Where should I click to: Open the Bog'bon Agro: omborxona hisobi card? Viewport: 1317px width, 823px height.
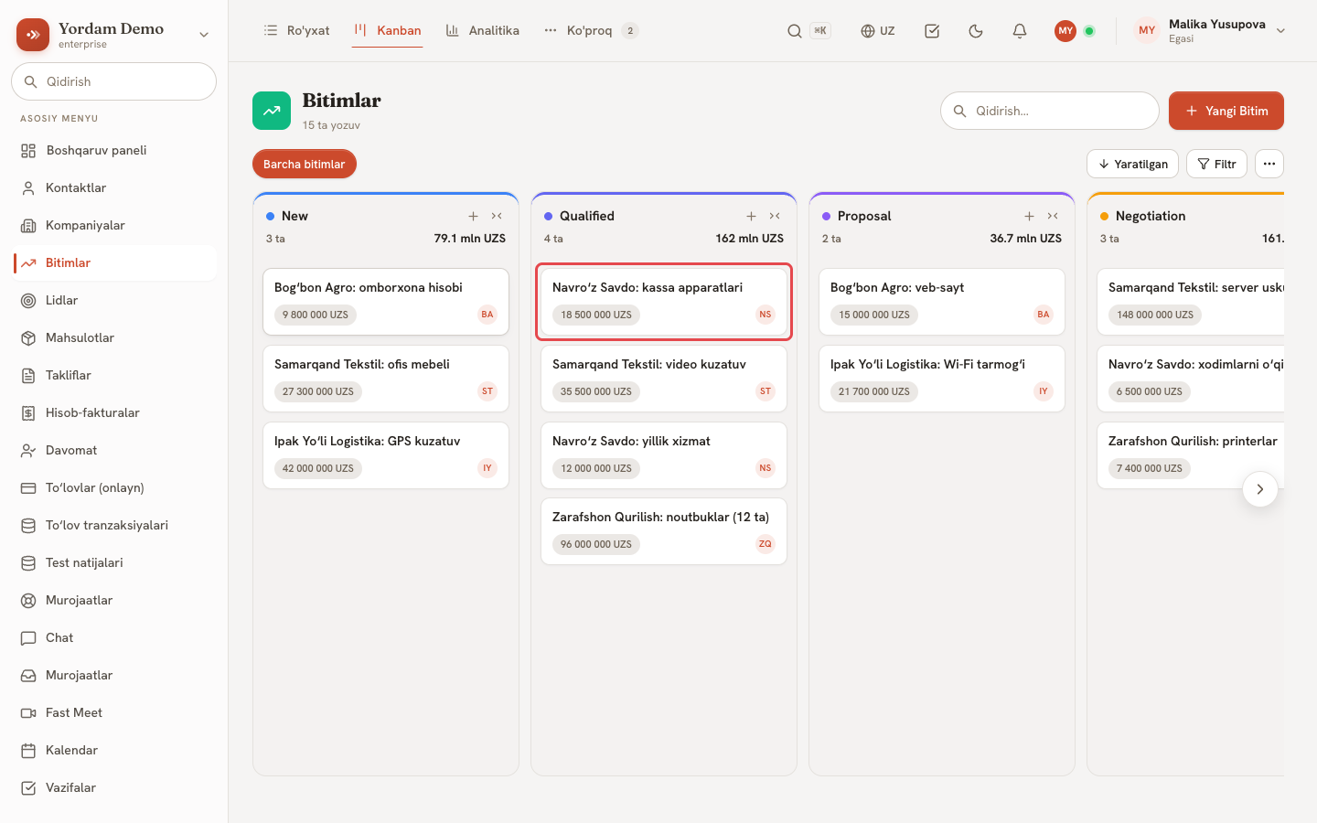tap(386, 302)
